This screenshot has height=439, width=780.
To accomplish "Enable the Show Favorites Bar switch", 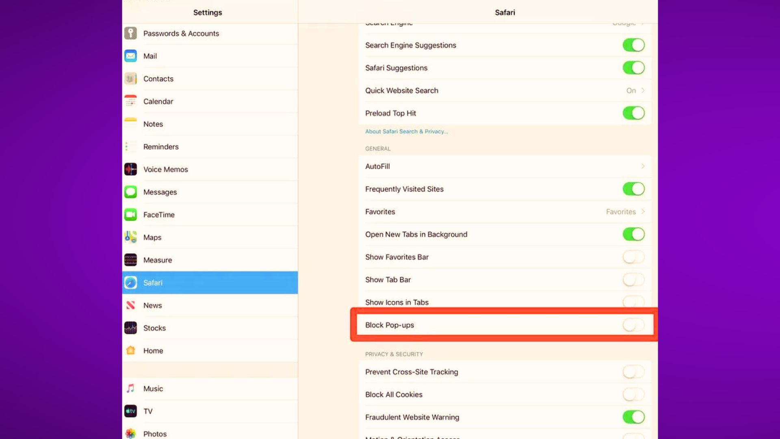I will tap(633, 257).
